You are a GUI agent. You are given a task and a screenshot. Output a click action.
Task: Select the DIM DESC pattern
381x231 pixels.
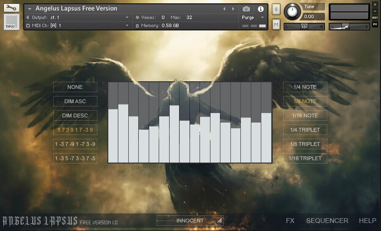tap(75, 115)
